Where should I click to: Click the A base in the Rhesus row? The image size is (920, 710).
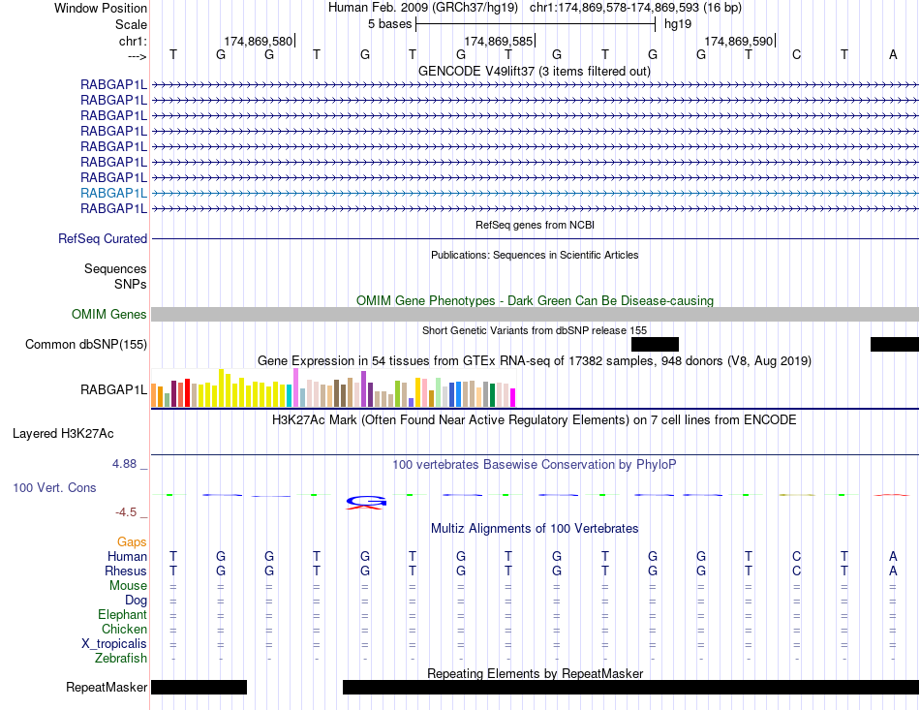[893, 571]
